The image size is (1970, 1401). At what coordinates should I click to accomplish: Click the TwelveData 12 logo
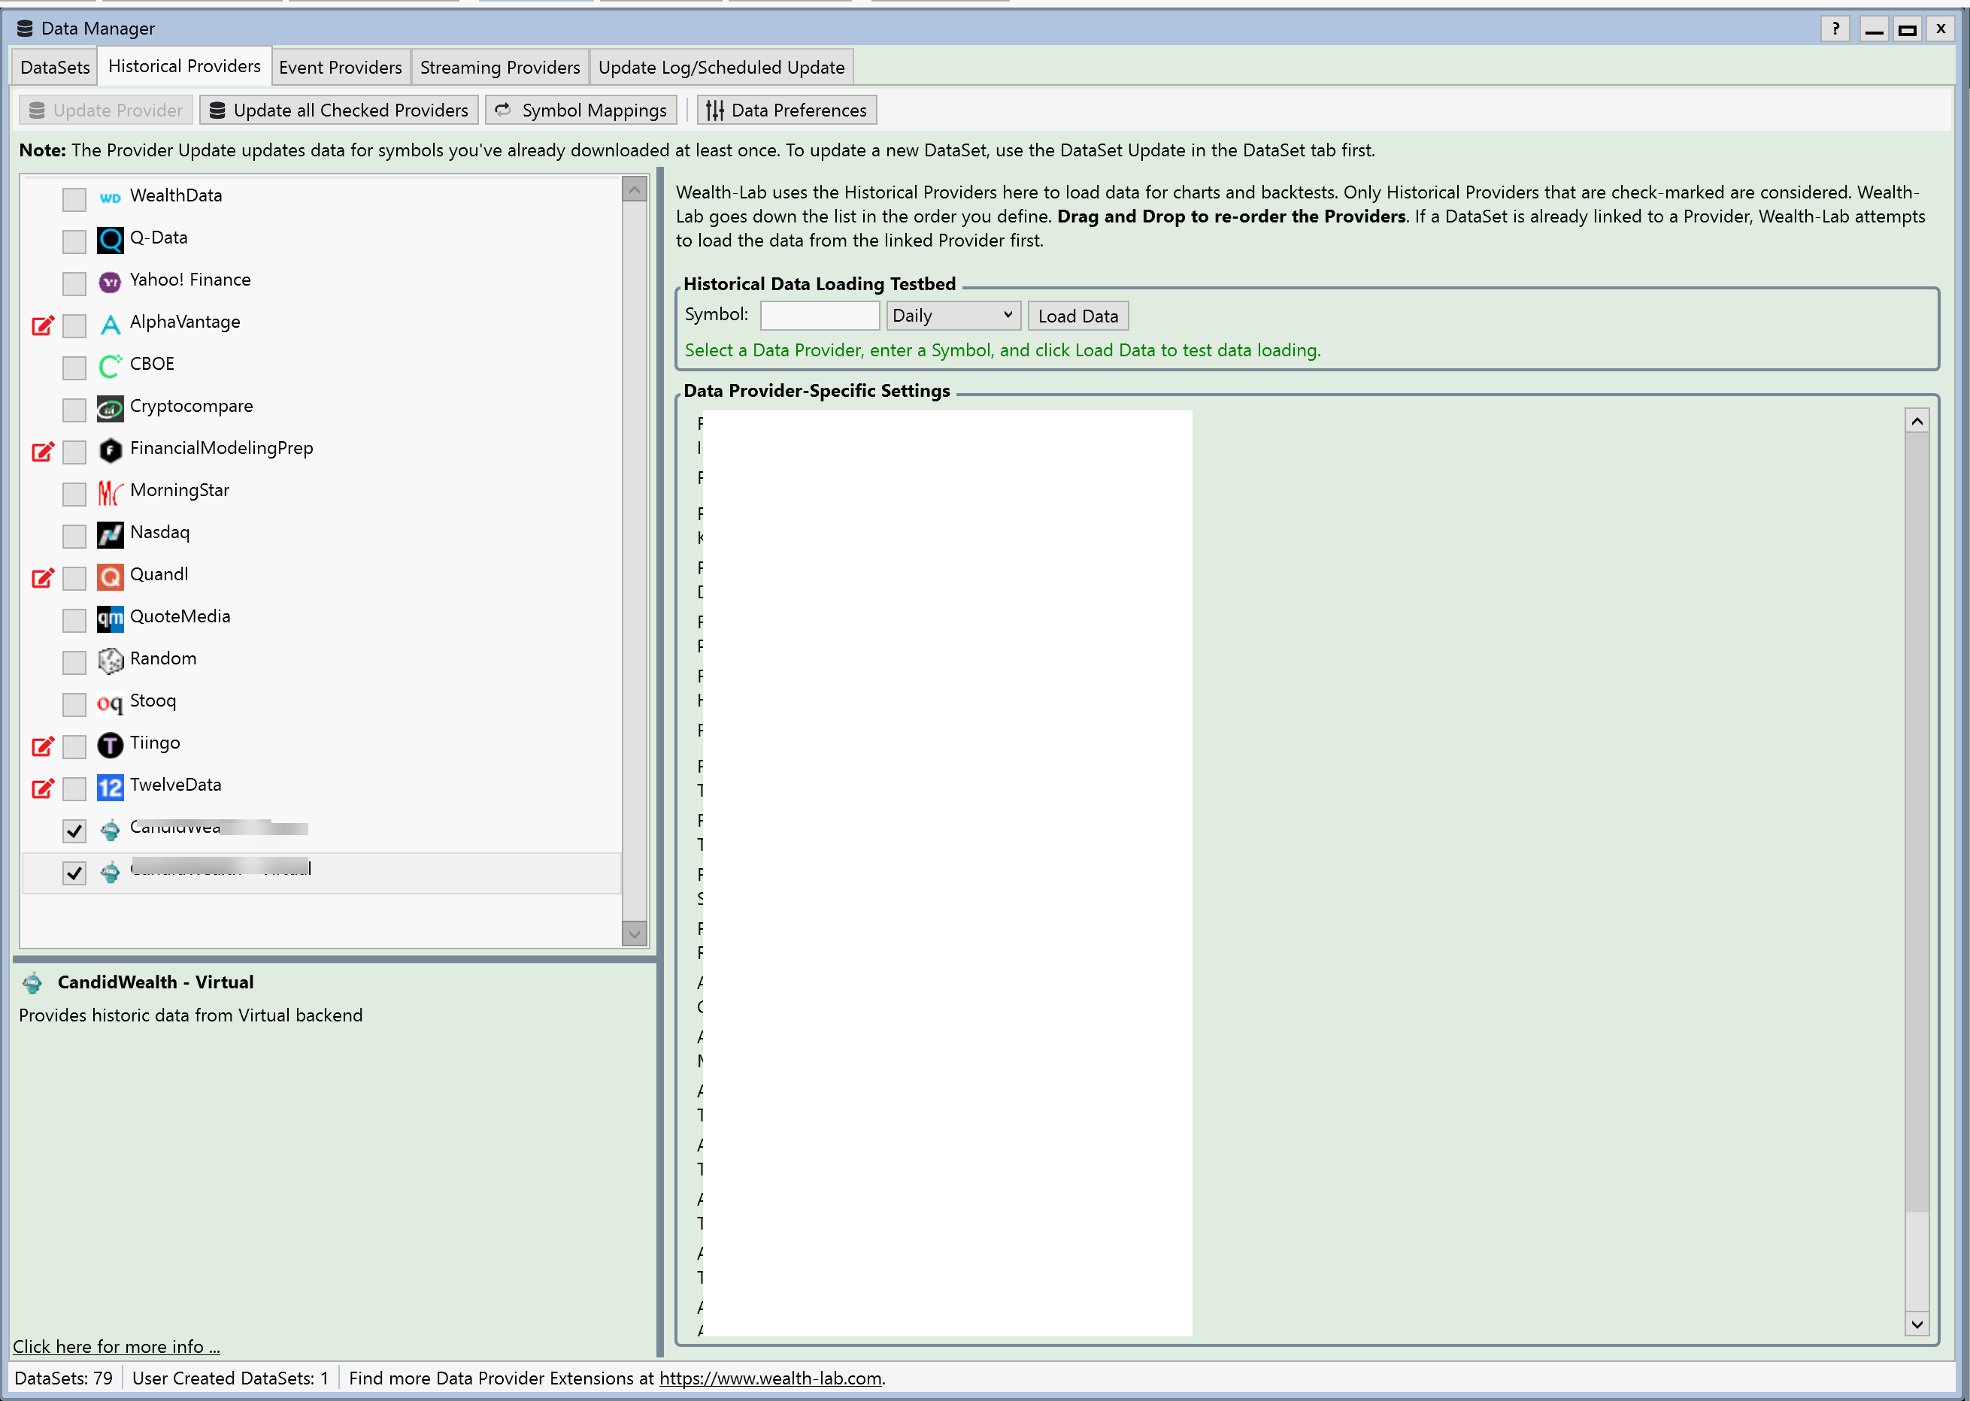(x=110, y=788)
